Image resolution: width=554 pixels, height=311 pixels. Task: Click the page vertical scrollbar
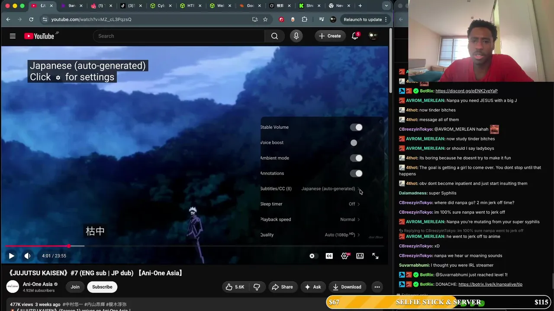[391, 60]
